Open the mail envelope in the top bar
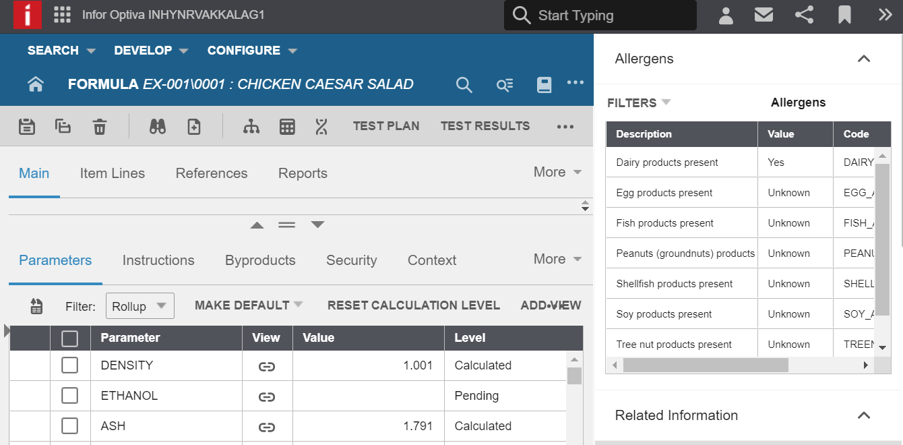 [x=764, y=14]
